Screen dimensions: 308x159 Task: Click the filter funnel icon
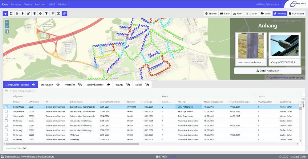click(46, 14)
